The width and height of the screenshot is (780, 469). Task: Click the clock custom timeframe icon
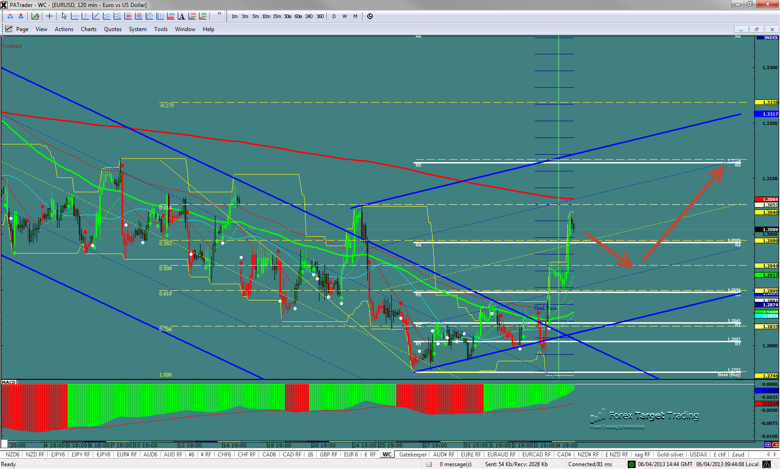pyautogui.click(x=370, y=16)
